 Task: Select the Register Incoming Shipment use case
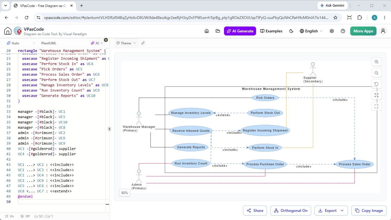point(265,130)
